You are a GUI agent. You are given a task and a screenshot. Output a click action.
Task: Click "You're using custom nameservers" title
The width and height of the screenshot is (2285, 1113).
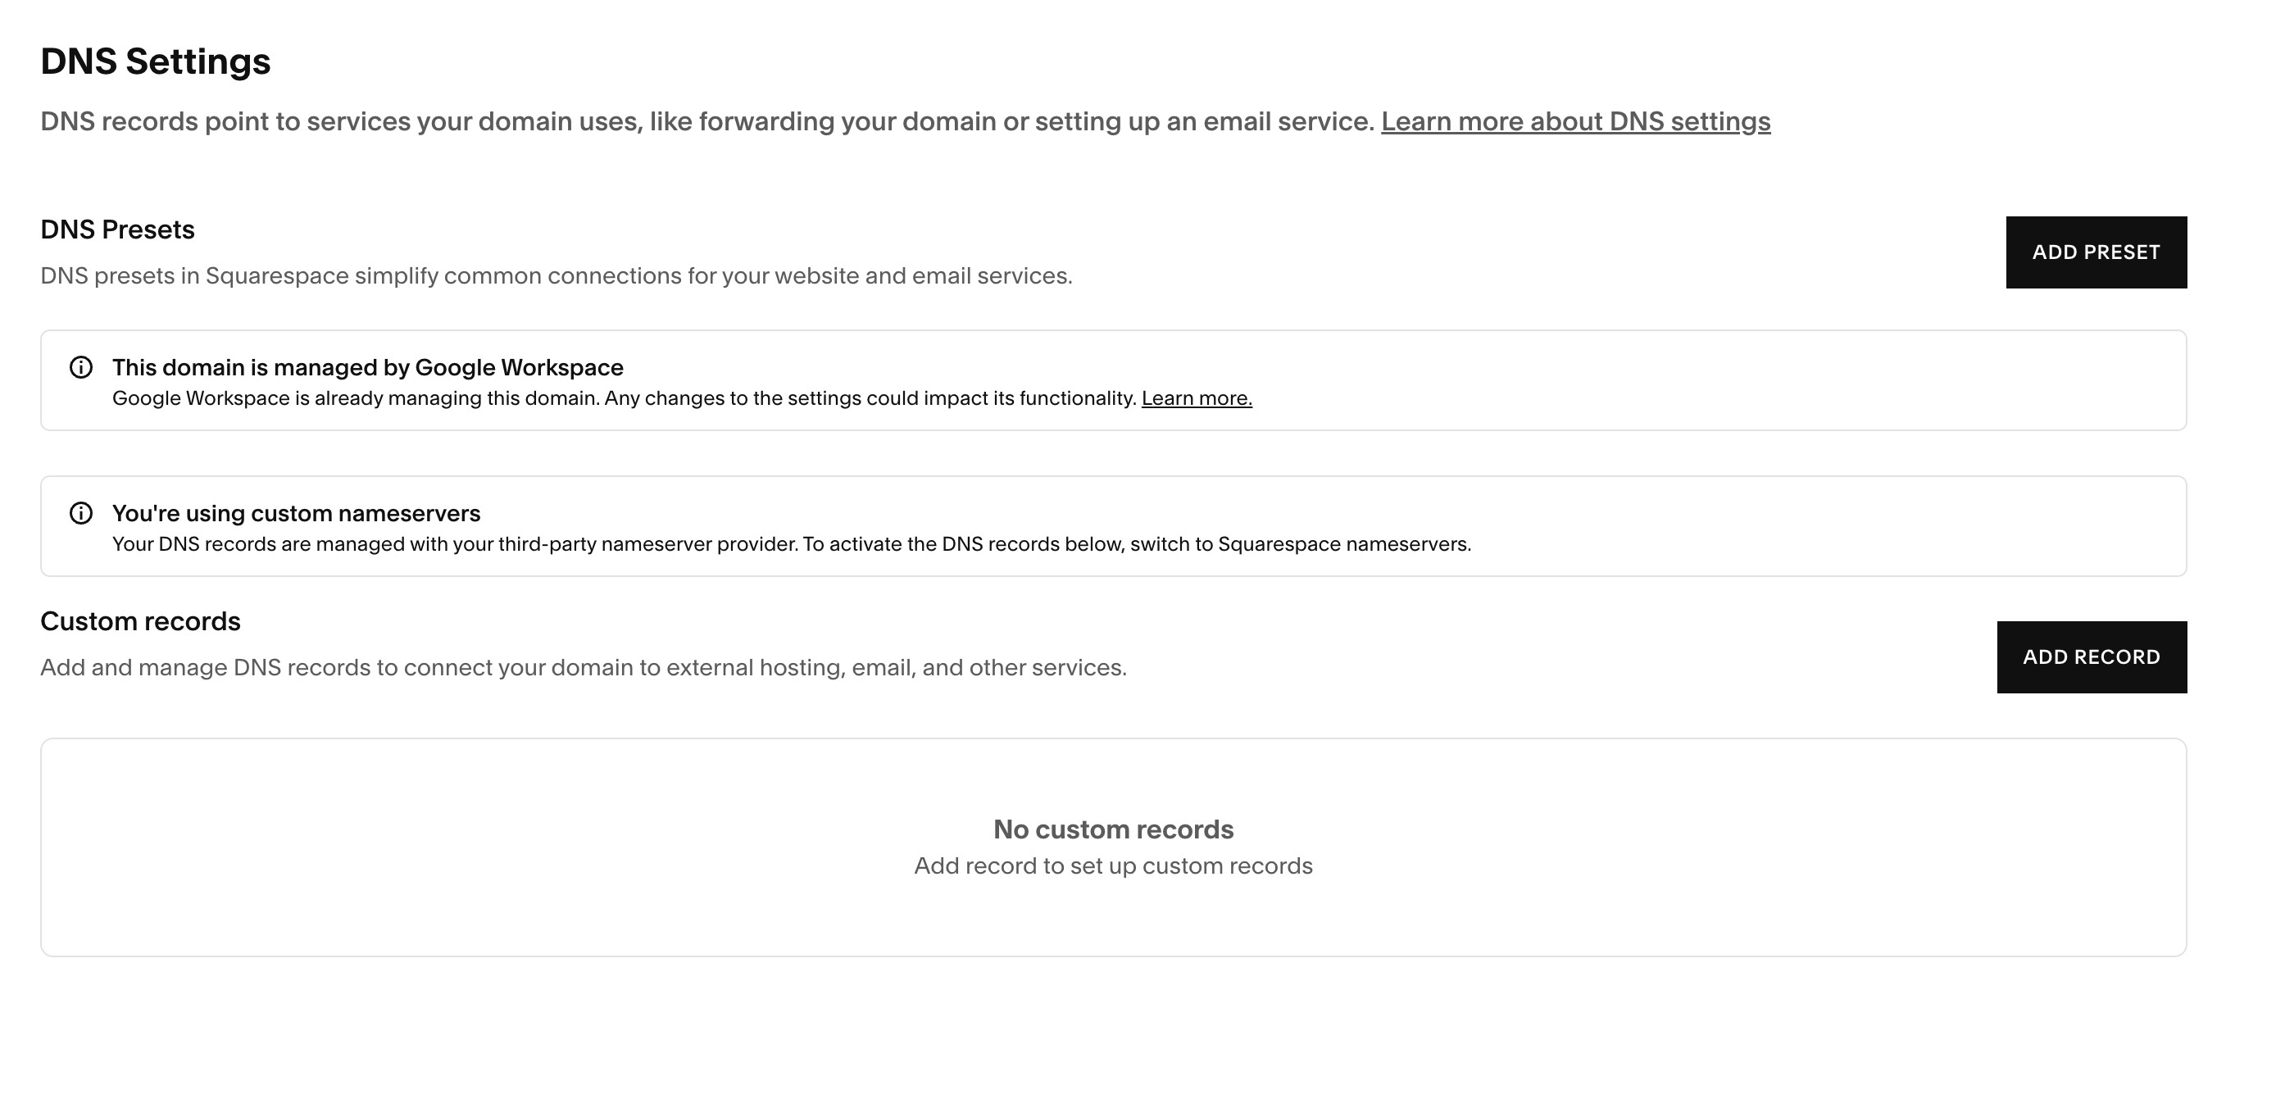coord(296,514)
